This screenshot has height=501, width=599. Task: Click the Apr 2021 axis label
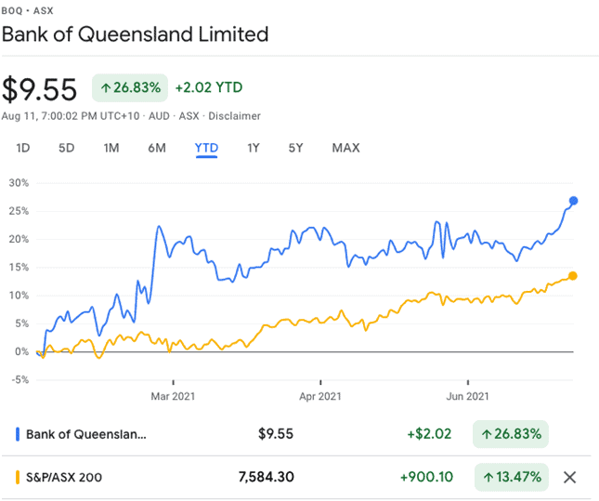click(x=320, y=396)
